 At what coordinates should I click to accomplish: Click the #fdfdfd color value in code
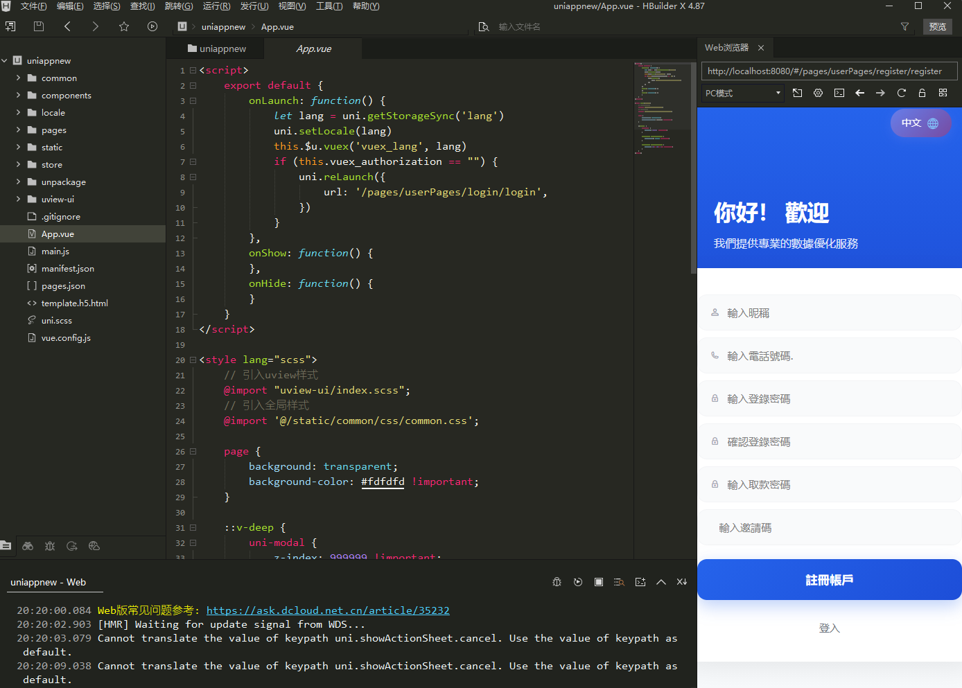point(383,482)
